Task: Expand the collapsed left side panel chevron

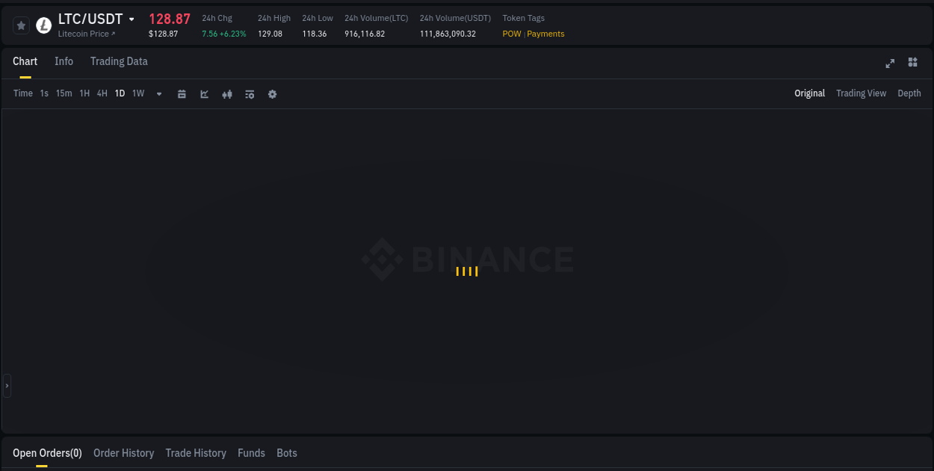Action: click(6, 385)
